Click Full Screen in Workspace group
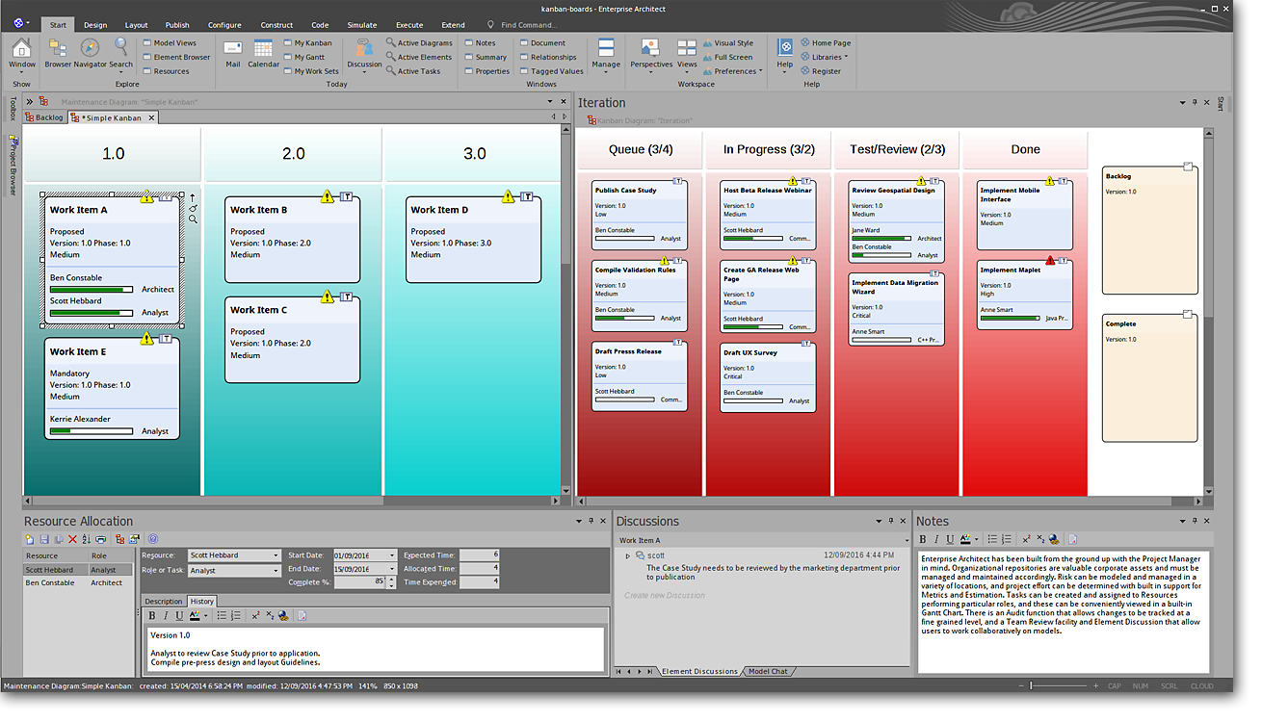Screen dimensions: 1262x722 coord(707,57)
